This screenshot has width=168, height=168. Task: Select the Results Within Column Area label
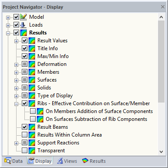tap(70, 135)
